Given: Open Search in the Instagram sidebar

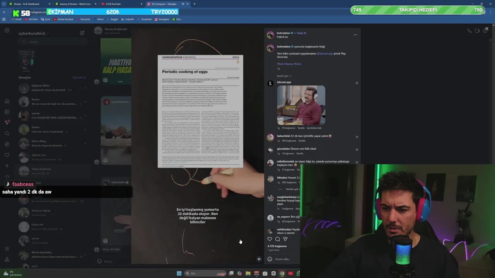Looking at the screenshot, I should [x=7, y=133].
